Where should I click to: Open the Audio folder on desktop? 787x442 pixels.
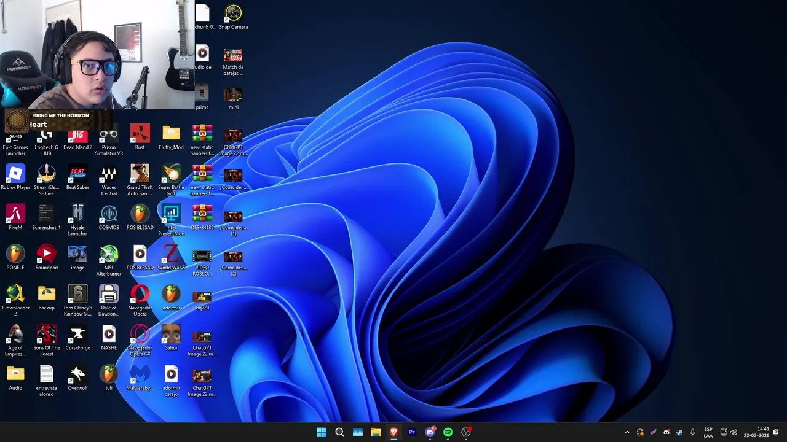tap(15, 378)
